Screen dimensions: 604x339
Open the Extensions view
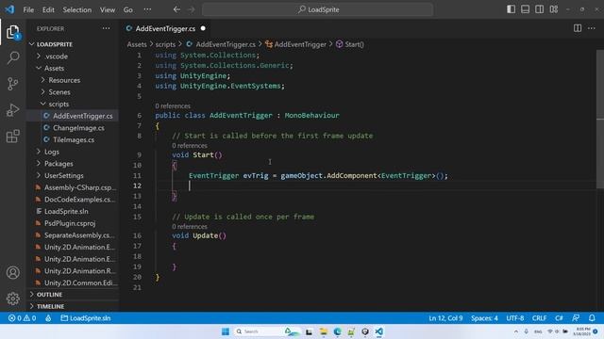click(x=12, y=136)
